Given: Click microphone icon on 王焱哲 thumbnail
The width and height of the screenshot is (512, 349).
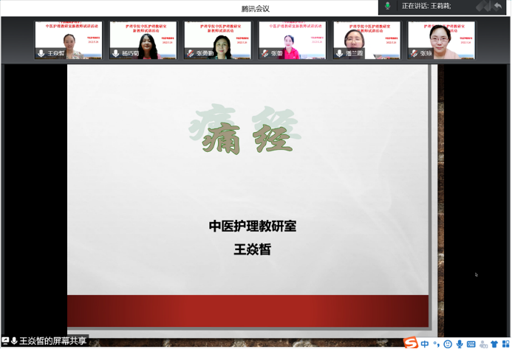Looking at the screenshot, I should click(x=41, y=54).
